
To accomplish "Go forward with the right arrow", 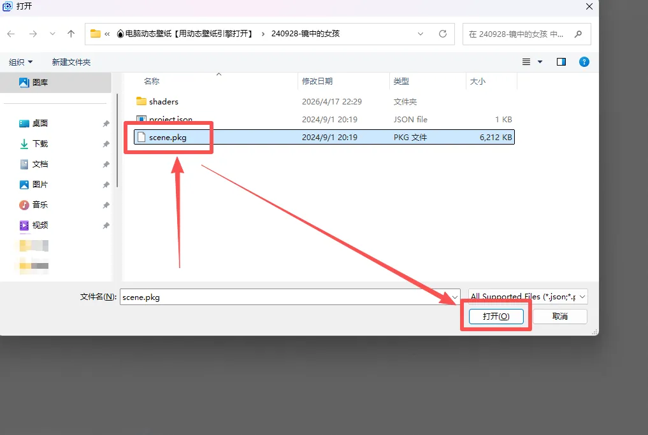I will coord(33,34).
